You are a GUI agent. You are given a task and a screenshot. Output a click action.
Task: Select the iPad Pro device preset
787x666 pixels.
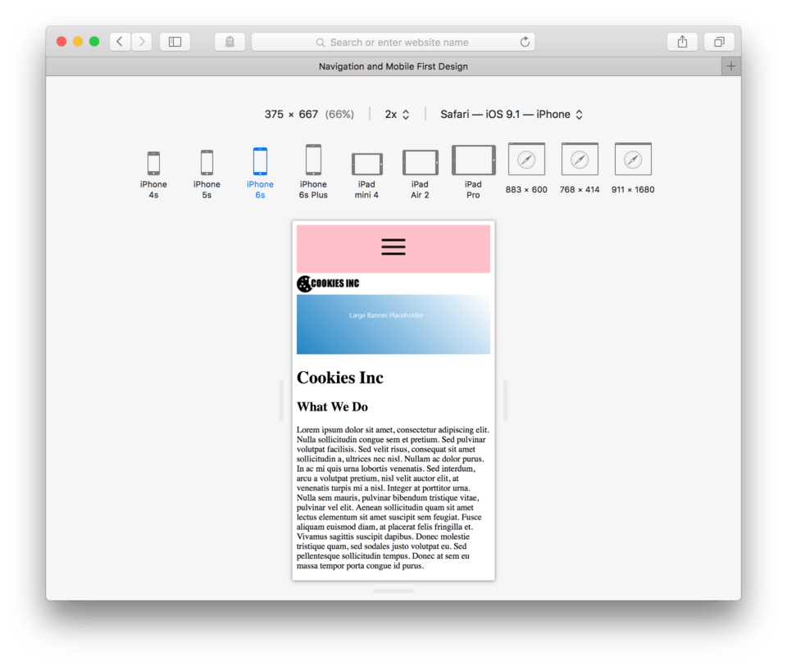[x=473, y=173]
